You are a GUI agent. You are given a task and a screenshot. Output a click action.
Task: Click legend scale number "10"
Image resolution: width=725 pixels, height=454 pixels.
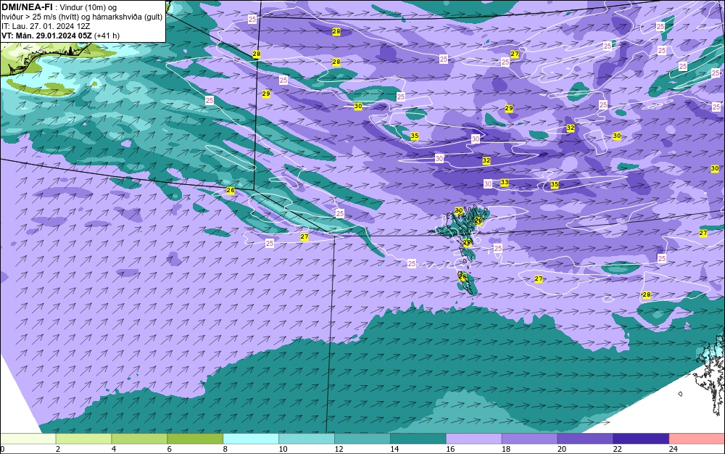pos(283,449)
